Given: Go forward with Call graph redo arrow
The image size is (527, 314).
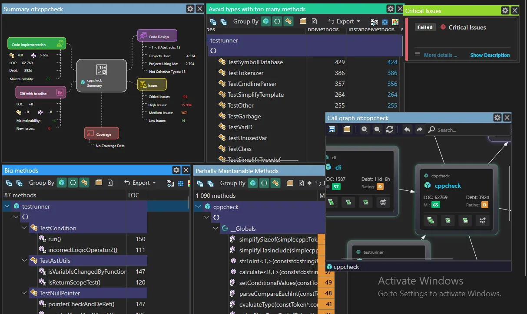Looking at the screenshot, I should [x=419, y=129].
